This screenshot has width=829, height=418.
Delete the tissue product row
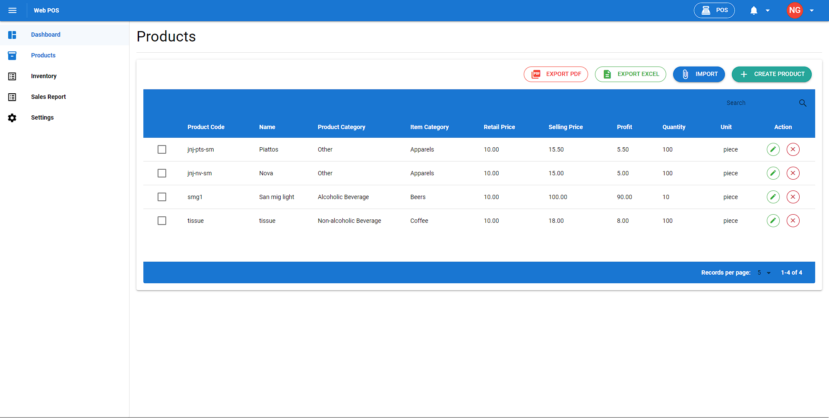793,221
